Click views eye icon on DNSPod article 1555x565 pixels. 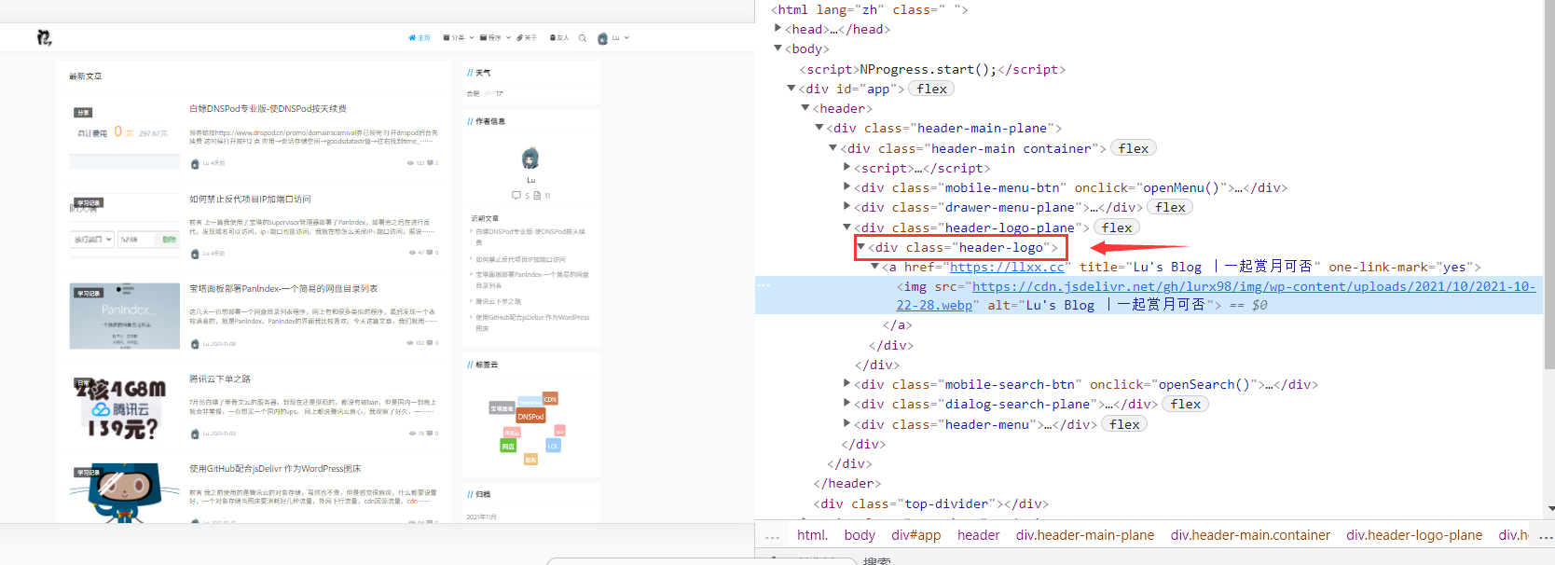pyautogui.click(x=410, y=163)
